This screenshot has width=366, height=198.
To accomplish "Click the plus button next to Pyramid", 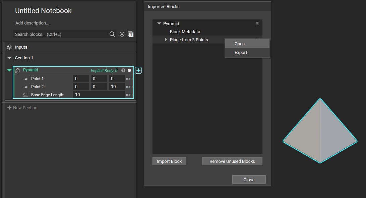I will click(x=138, y=70).
